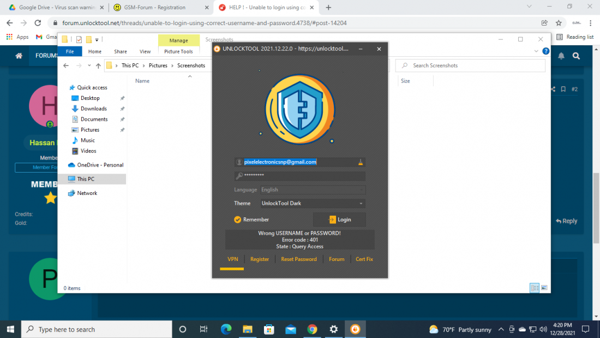This screenshot has height=338, width=600.
Task: Minimize the UnlockTool window
Action: tap(361, 49)
